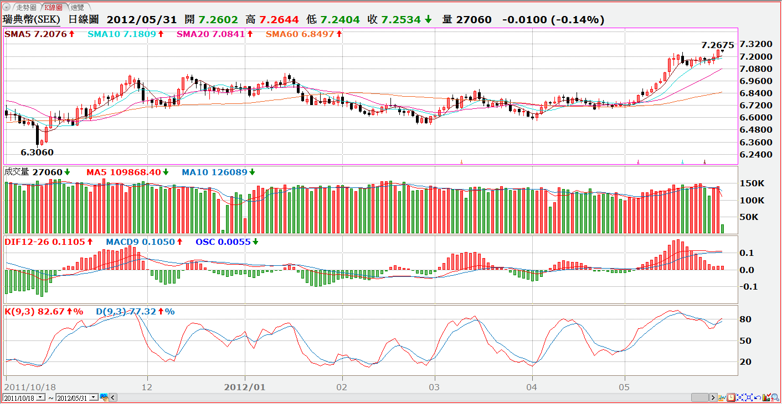This screenshot has width=782, height=404.
Task: Click the OSC 0.0055 label
Action: 227,242
